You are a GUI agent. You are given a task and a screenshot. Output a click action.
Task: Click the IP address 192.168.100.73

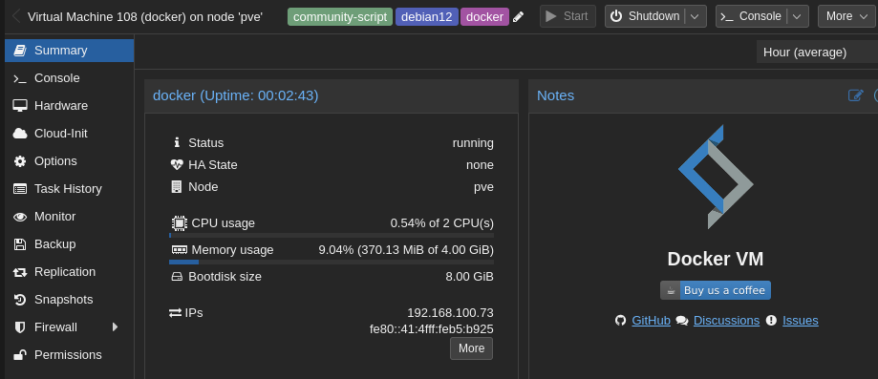[x=450, y=313]
